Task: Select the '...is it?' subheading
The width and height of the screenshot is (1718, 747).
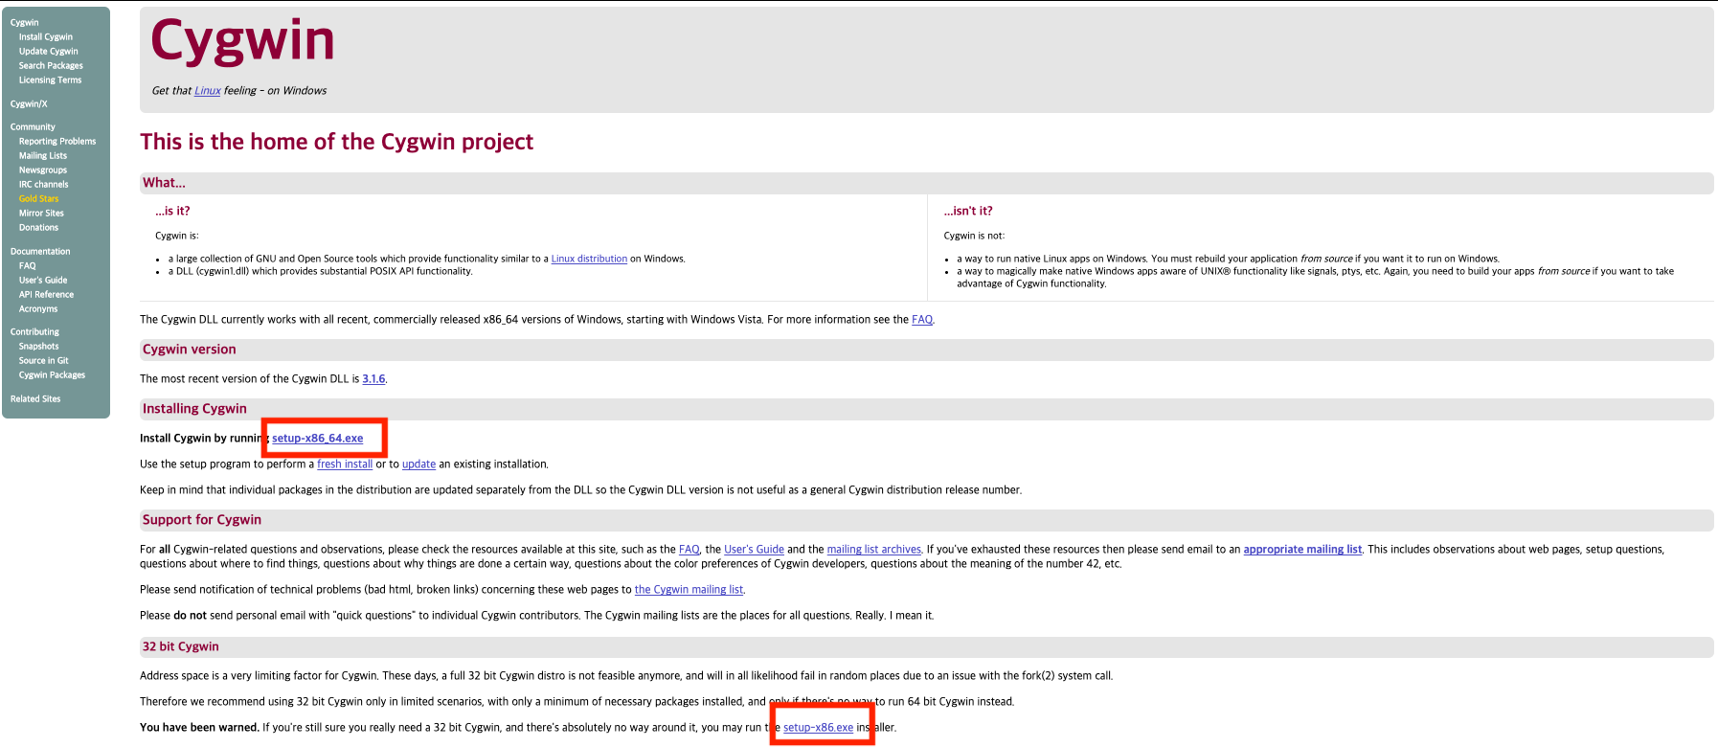Action: (172, 211)
